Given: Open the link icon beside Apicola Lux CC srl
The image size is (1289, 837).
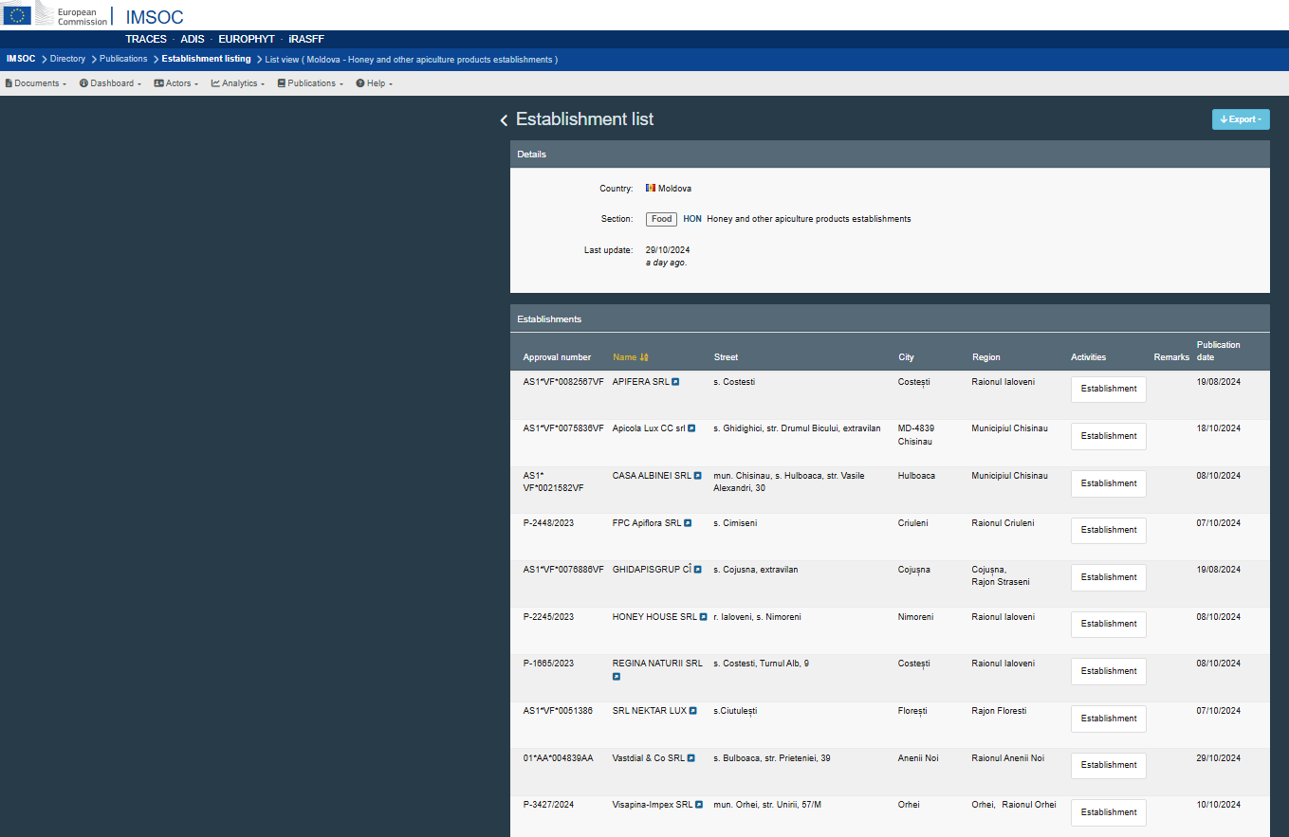Looking at the screenshot, I should 691,428.
